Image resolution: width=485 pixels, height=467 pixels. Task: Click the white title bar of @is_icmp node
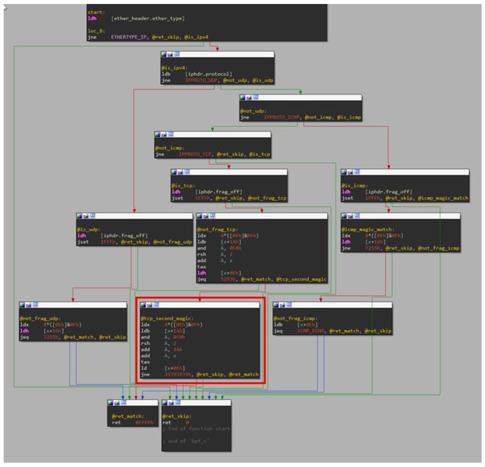414,172
